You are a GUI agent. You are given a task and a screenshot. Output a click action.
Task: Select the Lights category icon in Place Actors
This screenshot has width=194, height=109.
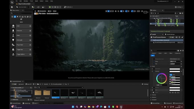tap(17, 17)
